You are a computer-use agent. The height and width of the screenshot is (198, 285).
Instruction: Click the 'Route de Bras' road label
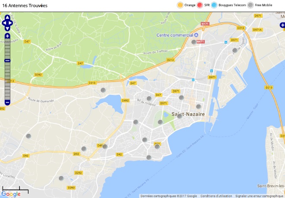[54, 47]
